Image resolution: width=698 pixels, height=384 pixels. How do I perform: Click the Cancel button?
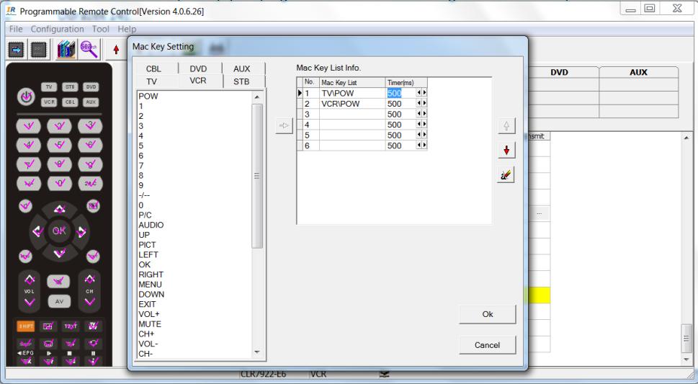pos(488,345)
